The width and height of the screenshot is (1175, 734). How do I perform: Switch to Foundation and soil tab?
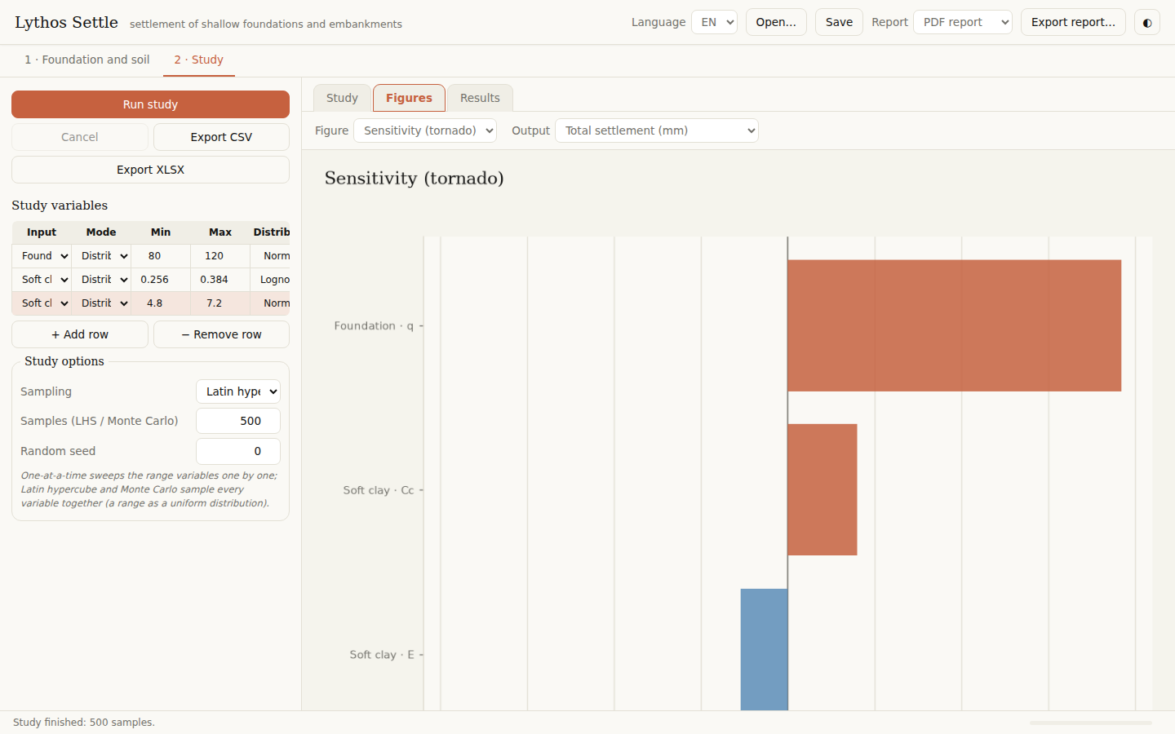tap(87, 60)
